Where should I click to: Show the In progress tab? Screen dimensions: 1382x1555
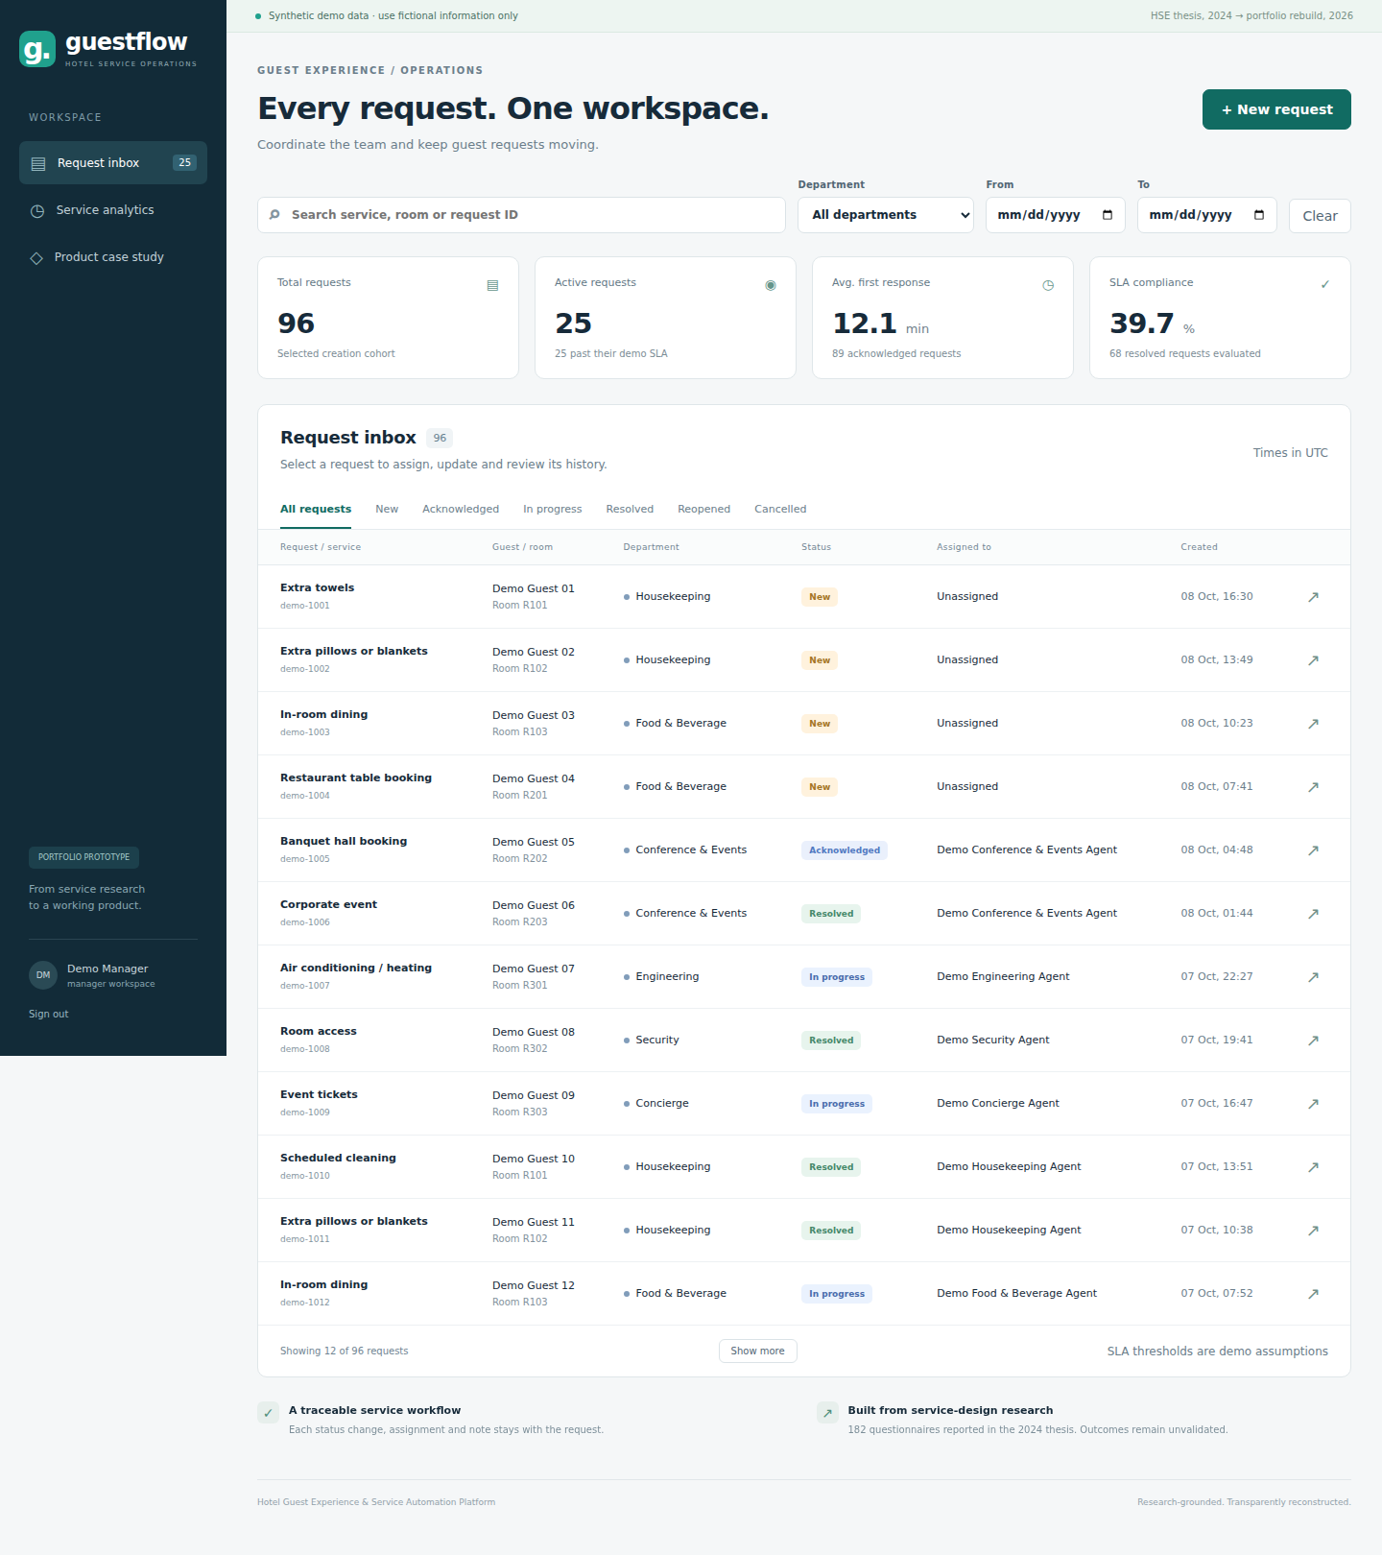[x=553, y=510]
